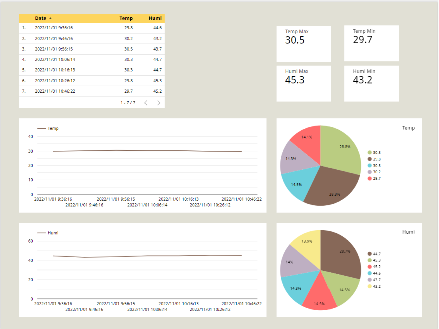Select table row 4 dated 10:06:14
This screenshot has height=329, width=439.
tap(91, 59)
